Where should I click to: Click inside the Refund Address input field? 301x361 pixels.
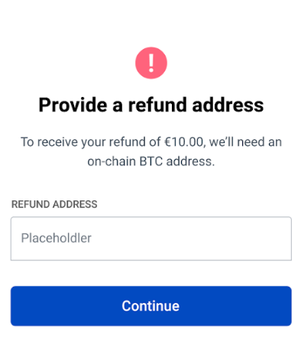pyautogui.click(x=151, y=239)
